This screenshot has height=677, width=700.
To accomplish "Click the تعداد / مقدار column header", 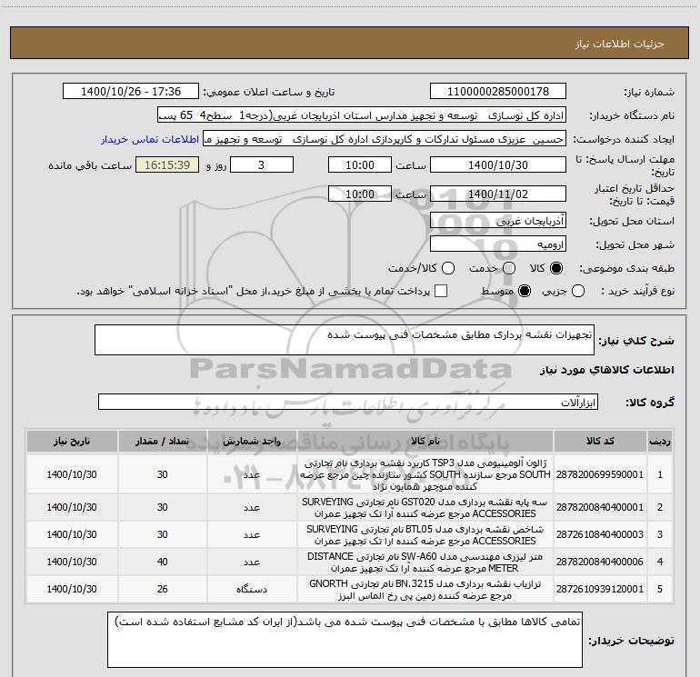I will [x=162, y=442].
